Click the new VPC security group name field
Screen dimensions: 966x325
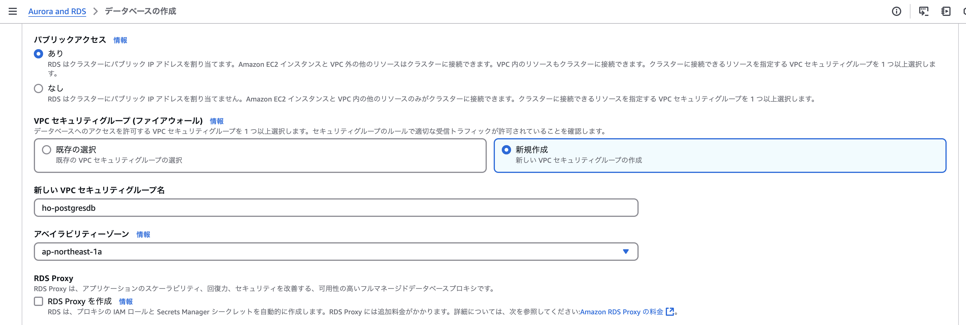(x=335, y=208)
